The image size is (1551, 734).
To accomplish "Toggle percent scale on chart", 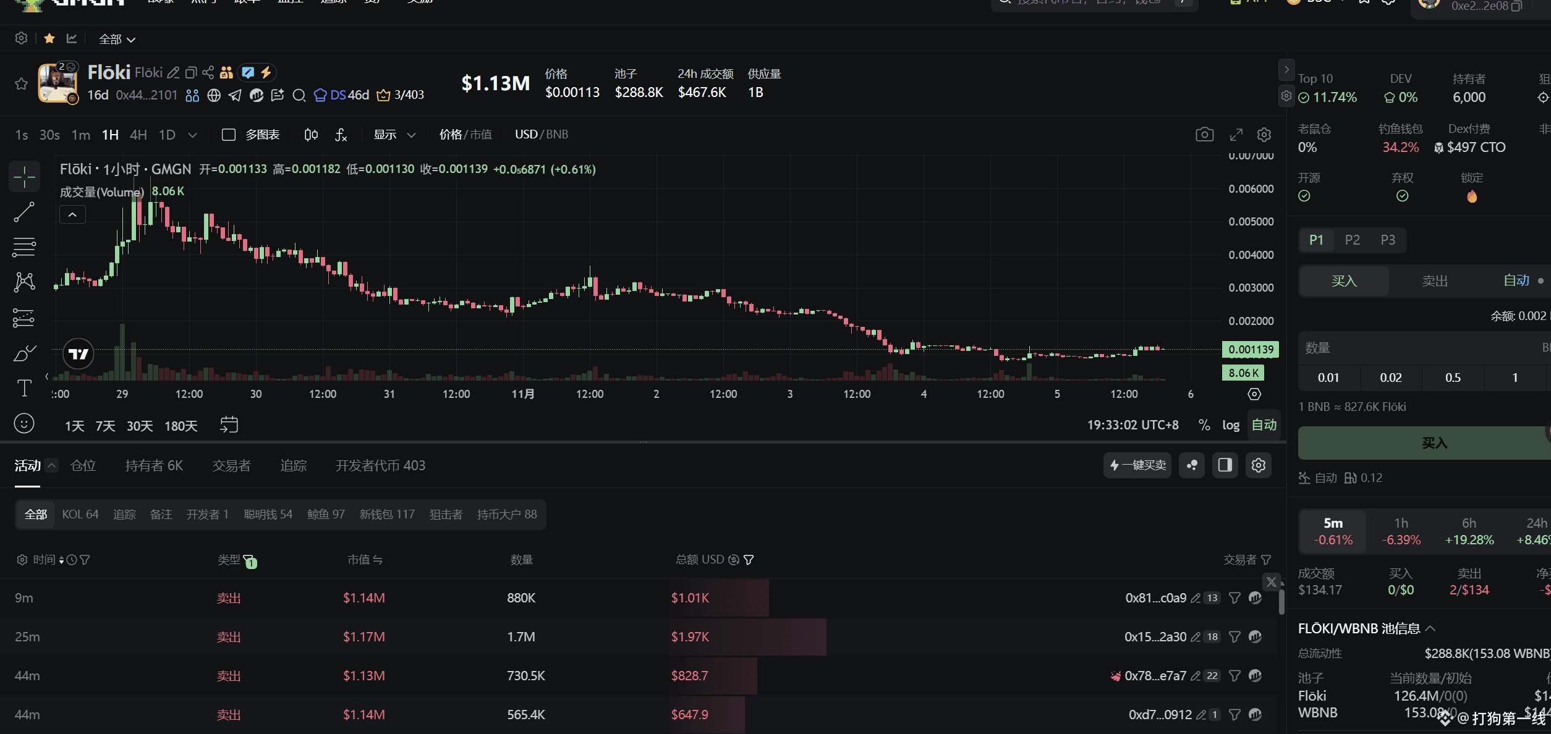I will point(1204,425).
